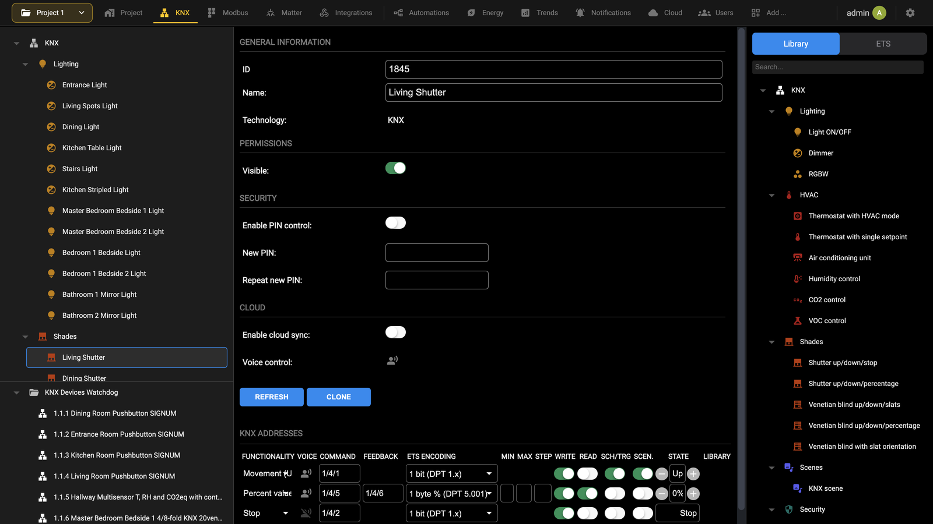Viewport: 933px width, 524px height.
Task: Collapse HVAC group in library
Action: (771, 195)
